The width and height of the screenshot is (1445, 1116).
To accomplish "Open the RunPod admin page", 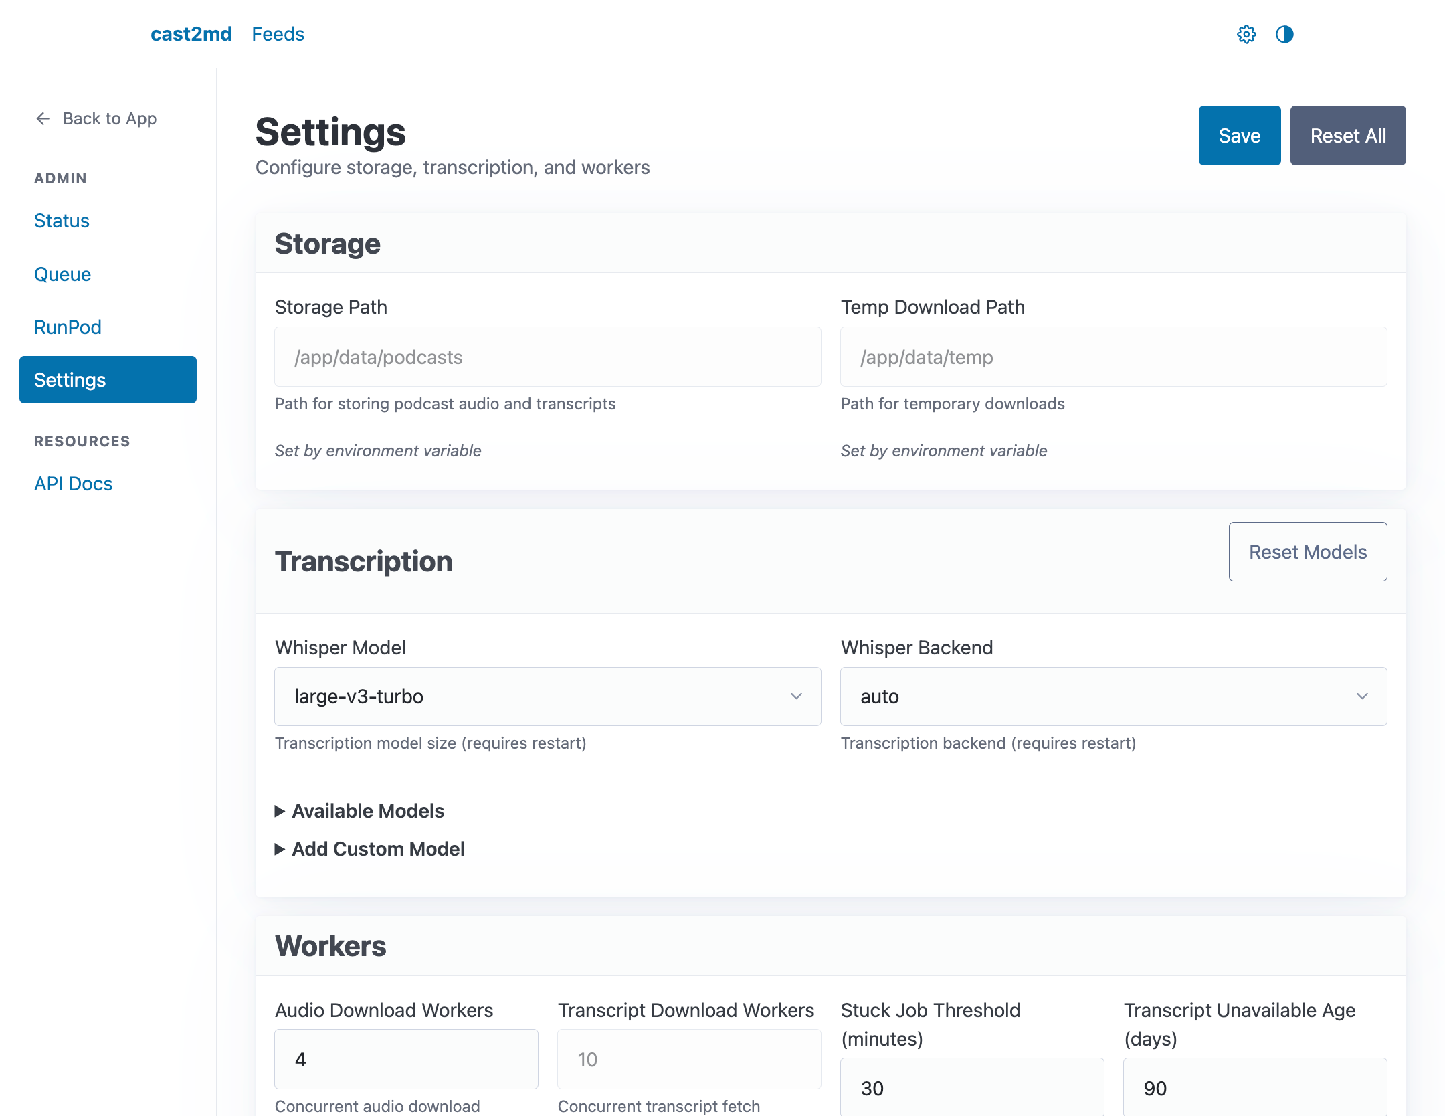I will [x=68, y=327].
